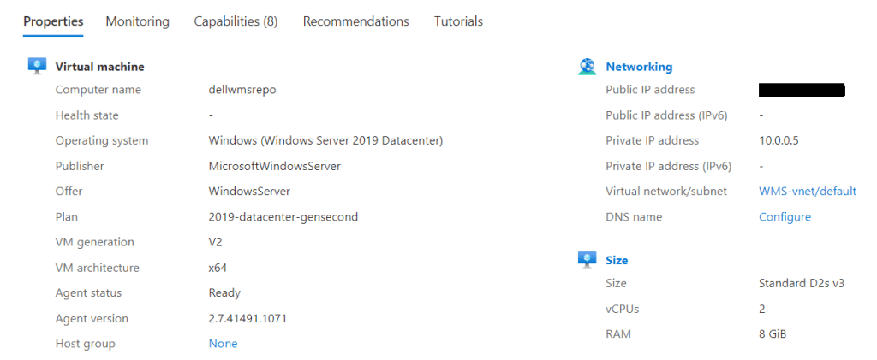Open the Capabilities (8) tab
Screen dimensions: 877x360
coord(236,21)
